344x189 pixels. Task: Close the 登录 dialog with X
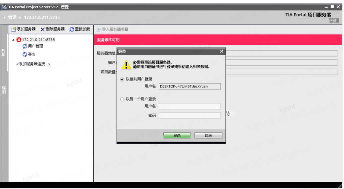221,51
